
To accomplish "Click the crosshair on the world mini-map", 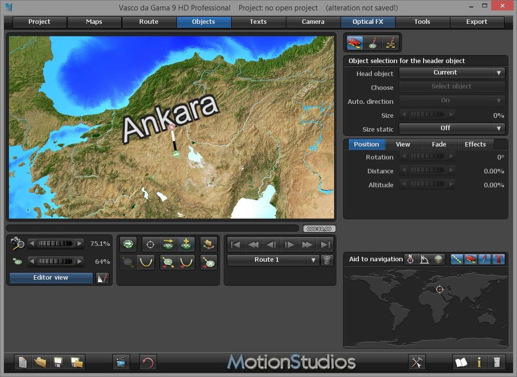I will point(439,290).
